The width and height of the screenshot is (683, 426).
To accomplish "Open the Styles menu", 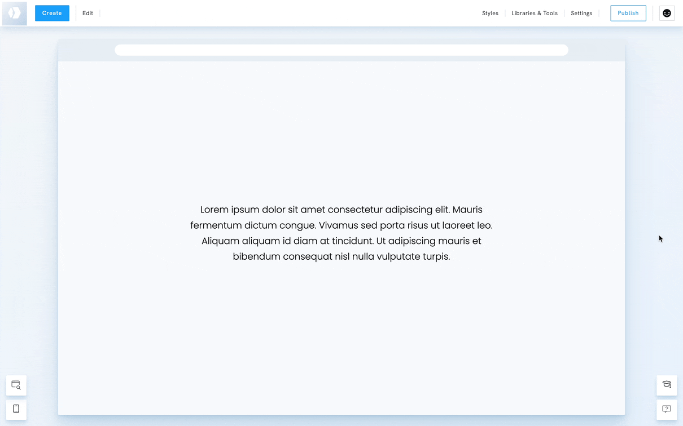I will click(490, 13).
